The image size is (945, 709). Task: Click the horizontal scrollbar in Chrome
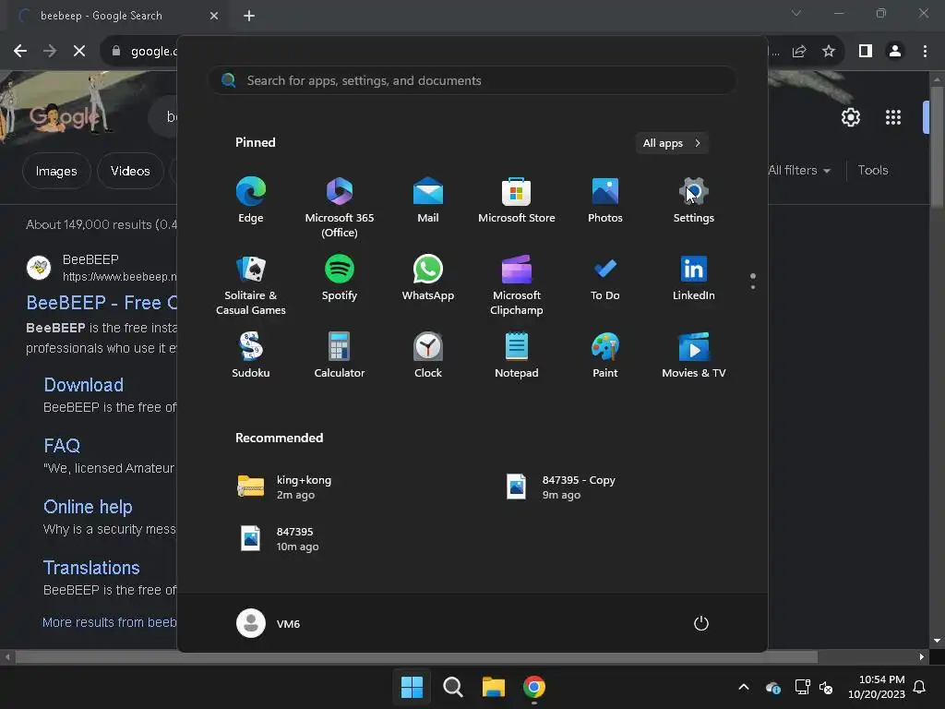click(x=416, y=656)
